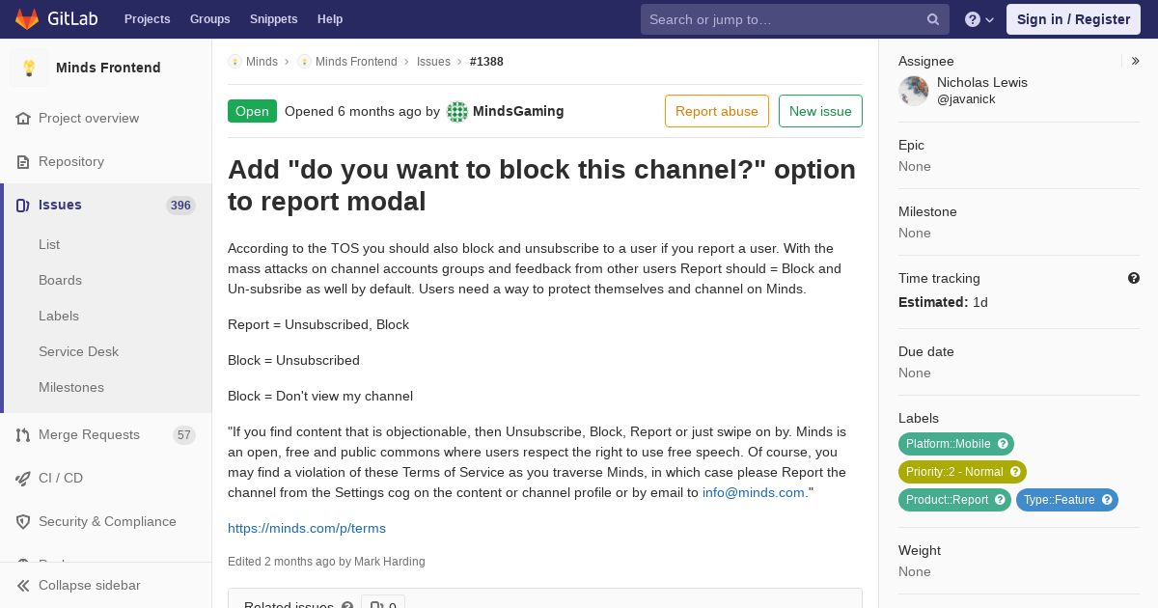
Task: Click the Product::Report label
Action: click(x=946, y=500)
